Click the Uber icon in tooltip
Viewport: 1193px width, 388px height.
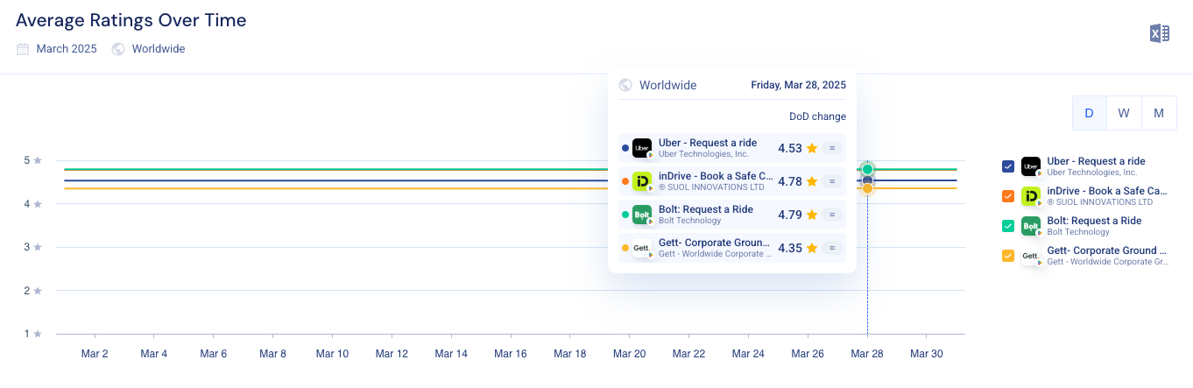pyautogui.click(x=642, y=148)
